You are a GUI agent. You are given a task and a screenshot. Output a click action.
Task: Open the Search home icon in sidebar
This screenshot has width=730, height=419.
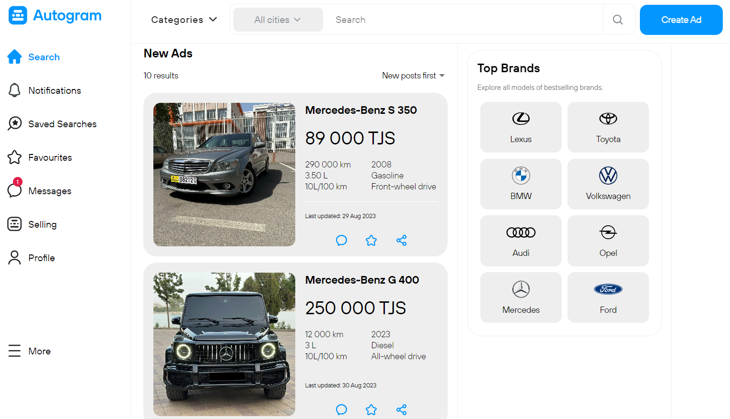[x=14, y=57]
